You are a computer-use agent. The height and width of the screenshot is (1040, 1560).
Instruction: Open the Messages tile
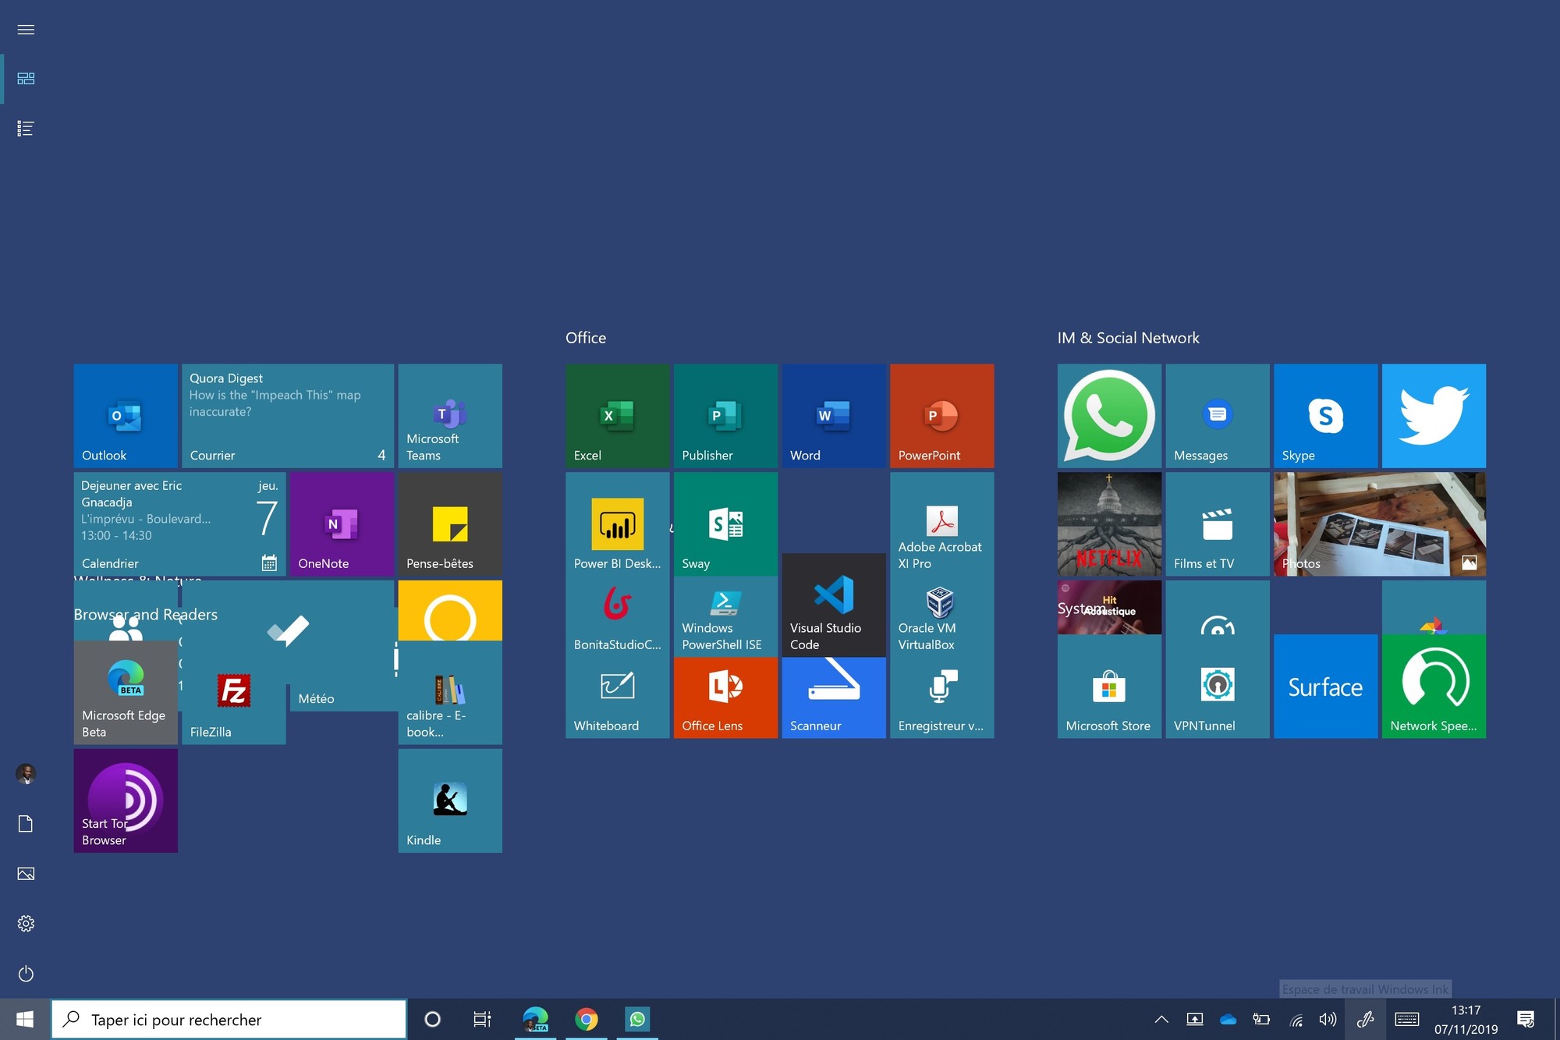[1218, 416]
